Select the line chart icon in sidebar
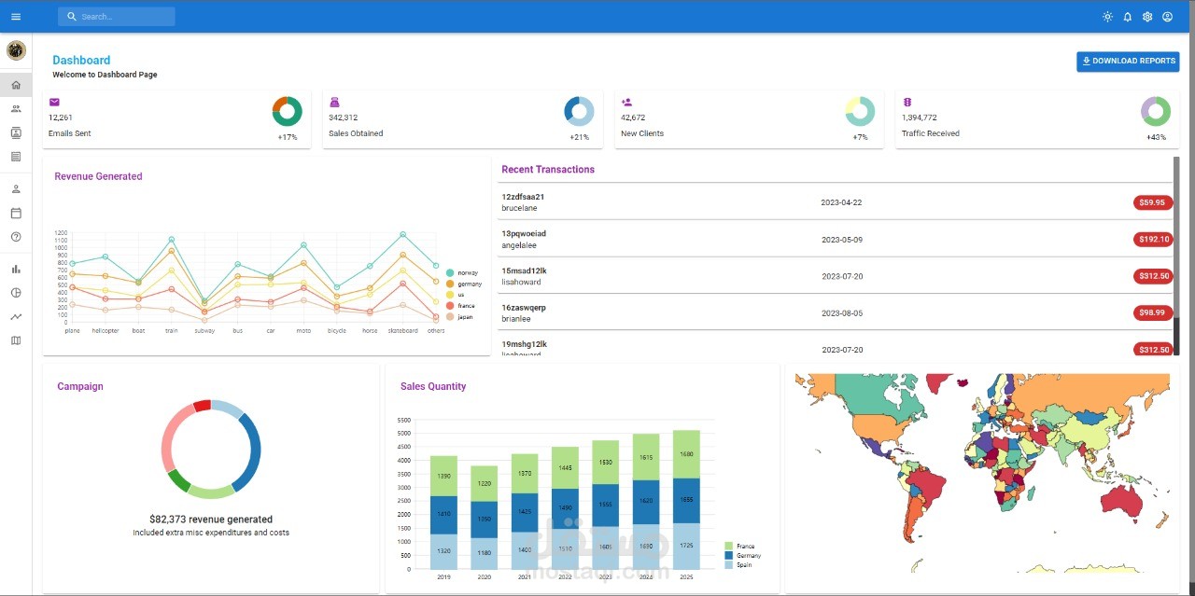 (x=15, y=317)
